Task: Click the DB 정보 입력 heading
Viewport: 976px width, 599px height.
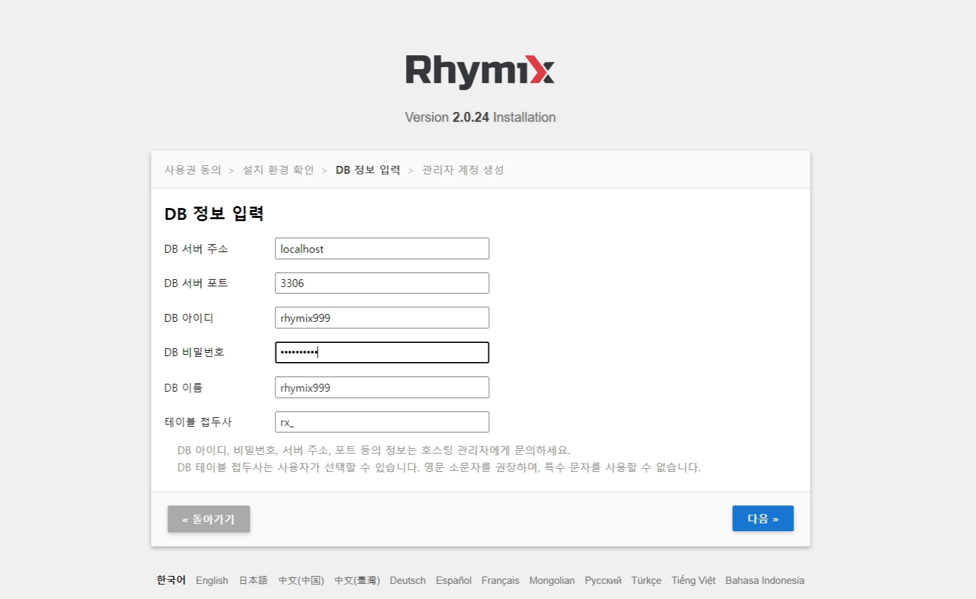Action: click(214, 213)
